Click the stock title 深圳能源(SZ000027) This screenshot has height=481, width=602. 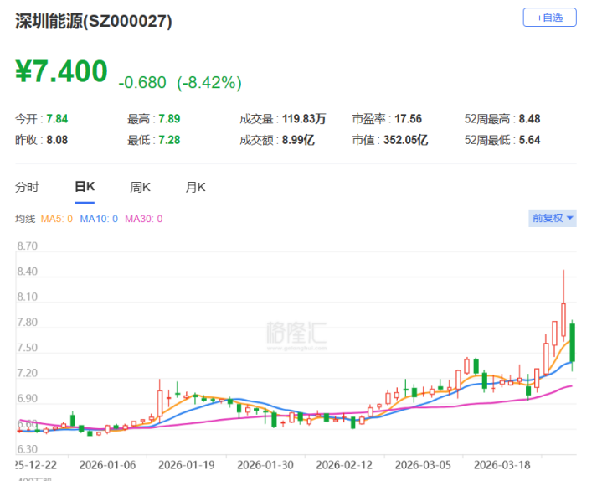[93, 21]
